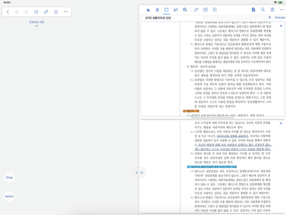Tap the Wi-Fi status icon
Viewport: 286px width, 215px height.
275,3
